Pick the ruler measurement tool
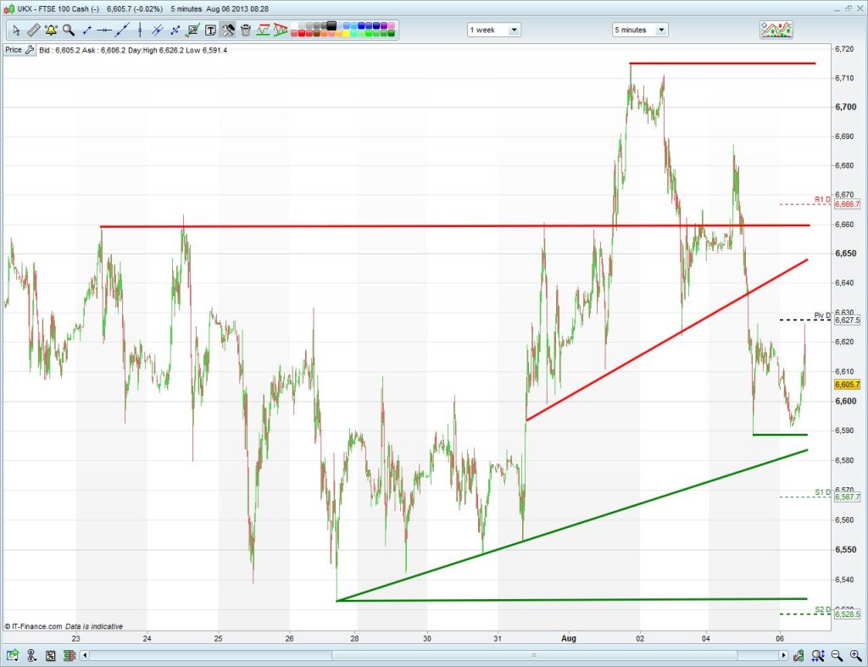This screenshot has height=667, width=868. point(34,30)
